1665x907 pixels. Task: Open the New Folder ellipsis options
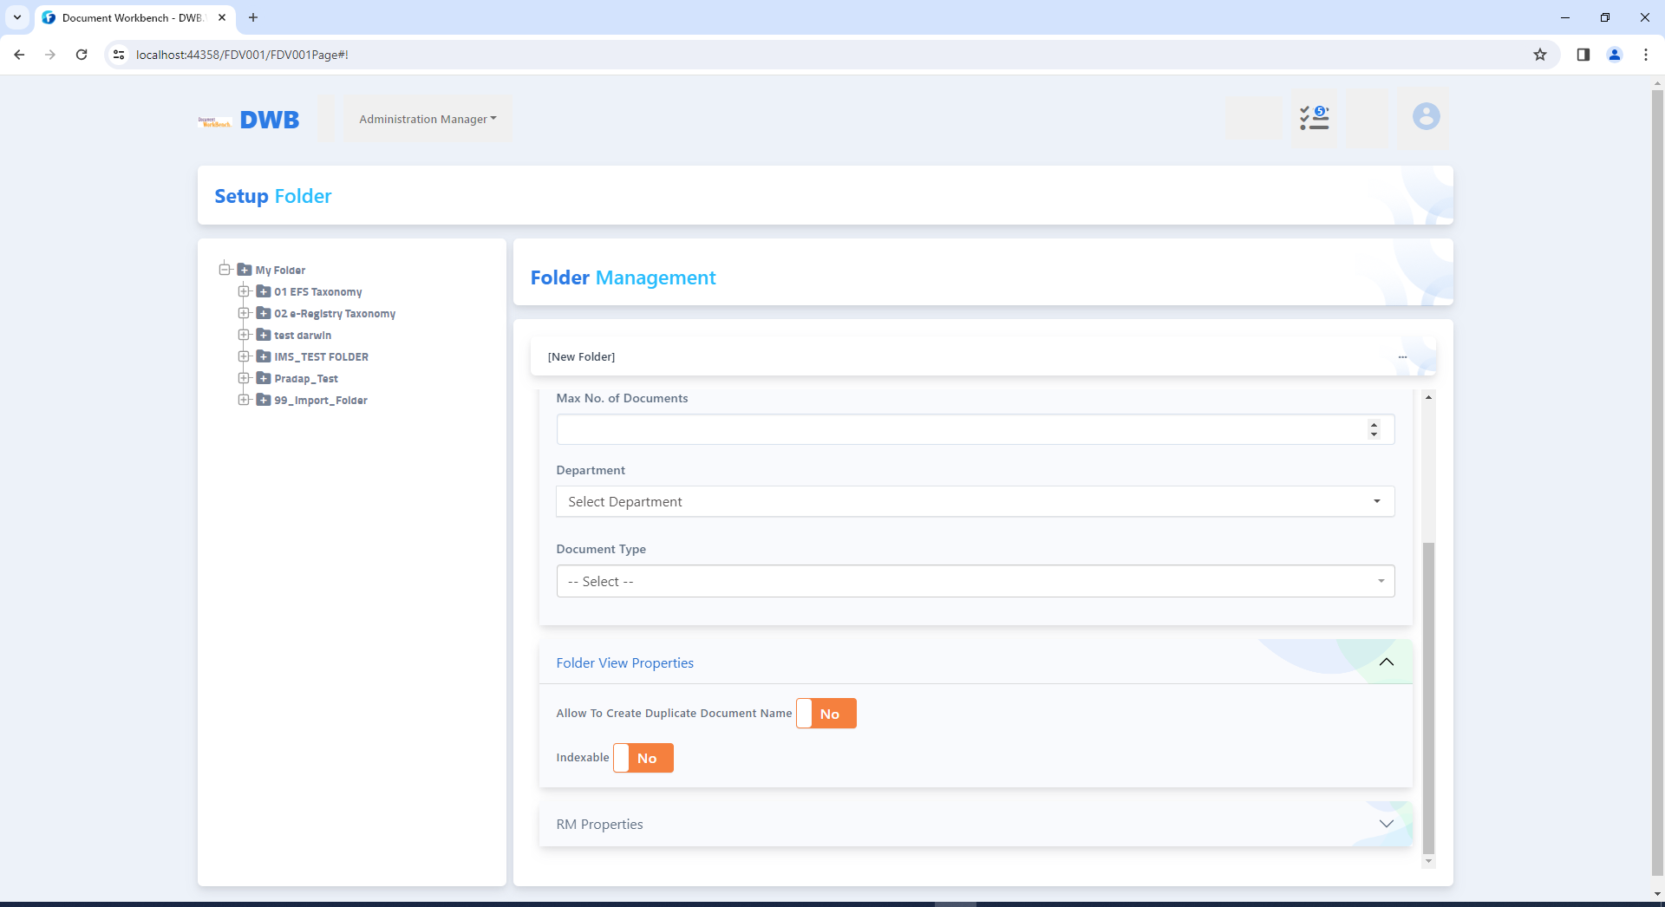pos(1402,357)
